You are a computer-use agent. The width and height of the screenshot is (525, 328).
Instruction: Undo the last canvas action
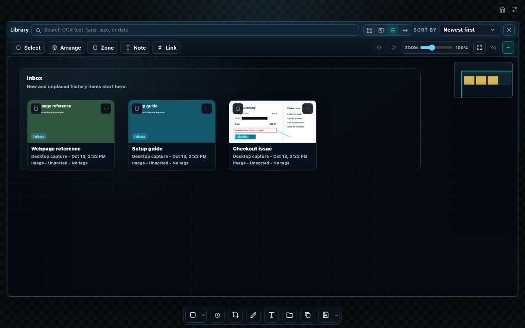click(x=379, y=48)
